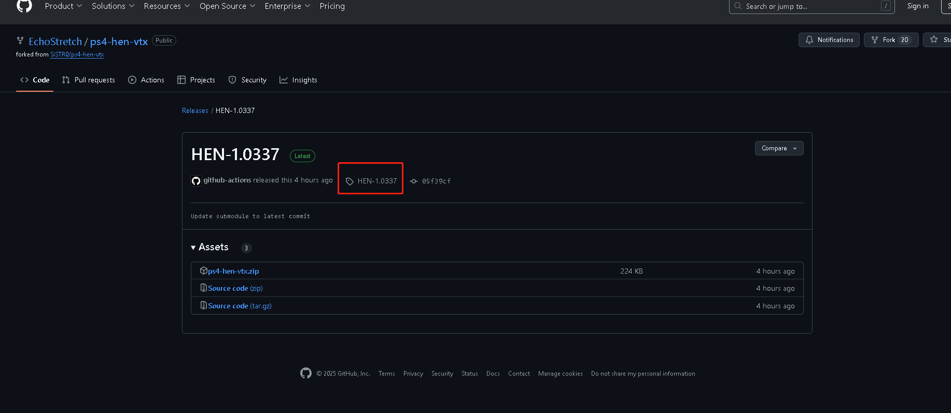Click the Public visibility label
Viewport: 951px width, 413px height.
pos(164,40)
